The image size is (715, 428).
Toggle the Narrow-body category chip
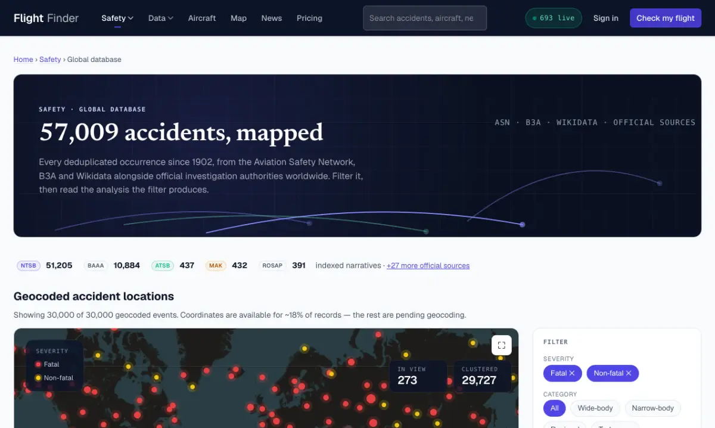tap(653, 408)
